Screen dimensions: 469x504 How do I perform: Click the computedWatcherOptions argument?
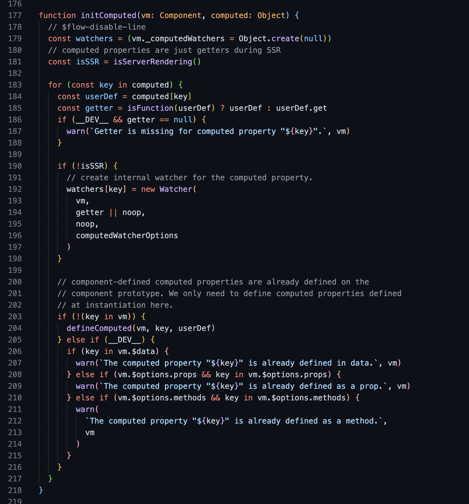[127, 236]
